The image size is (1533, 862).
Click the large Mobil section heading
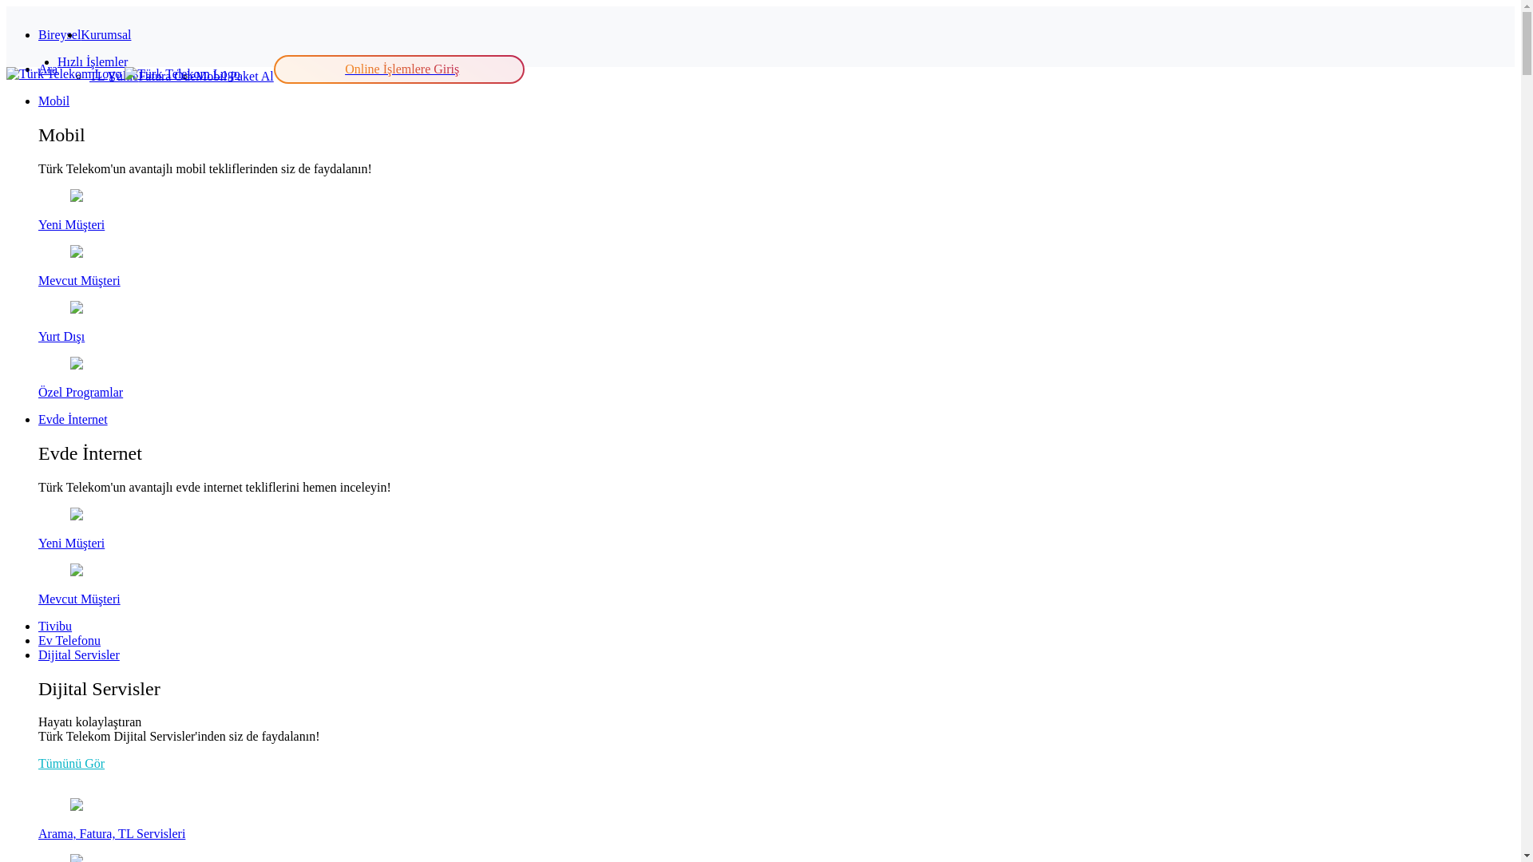[61, 135]
